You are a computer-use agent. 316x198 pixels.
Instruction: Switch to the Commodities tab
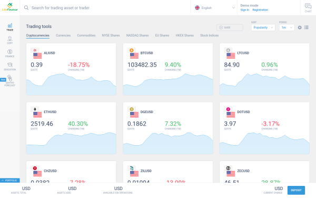[86, 35]
